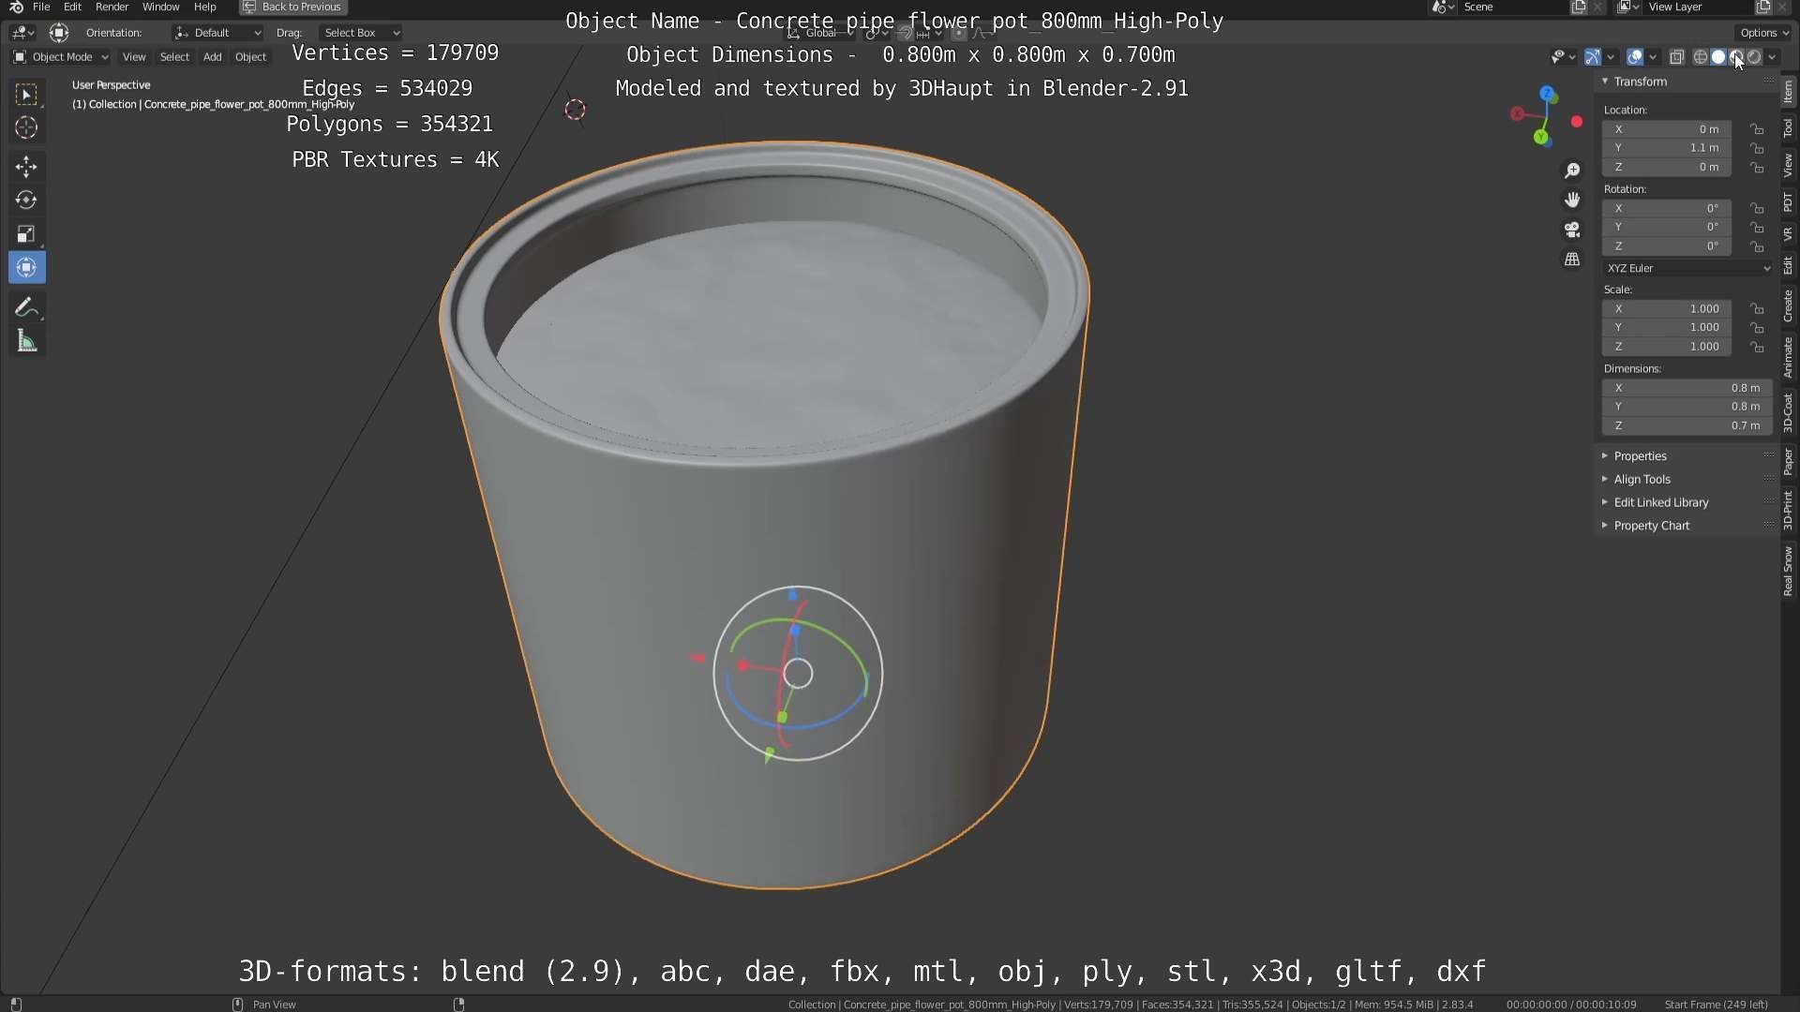
Task: Toggle lock for Rotation X
Action: tap(1757, 208)
